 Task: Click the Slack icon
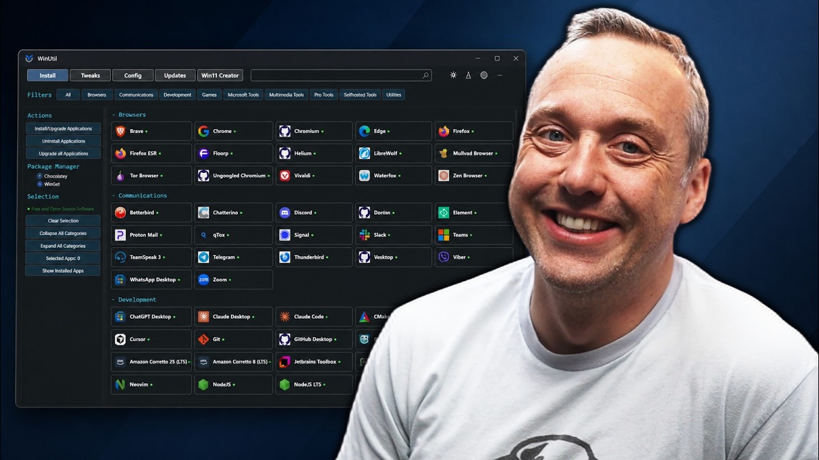[x=364, y=235]
